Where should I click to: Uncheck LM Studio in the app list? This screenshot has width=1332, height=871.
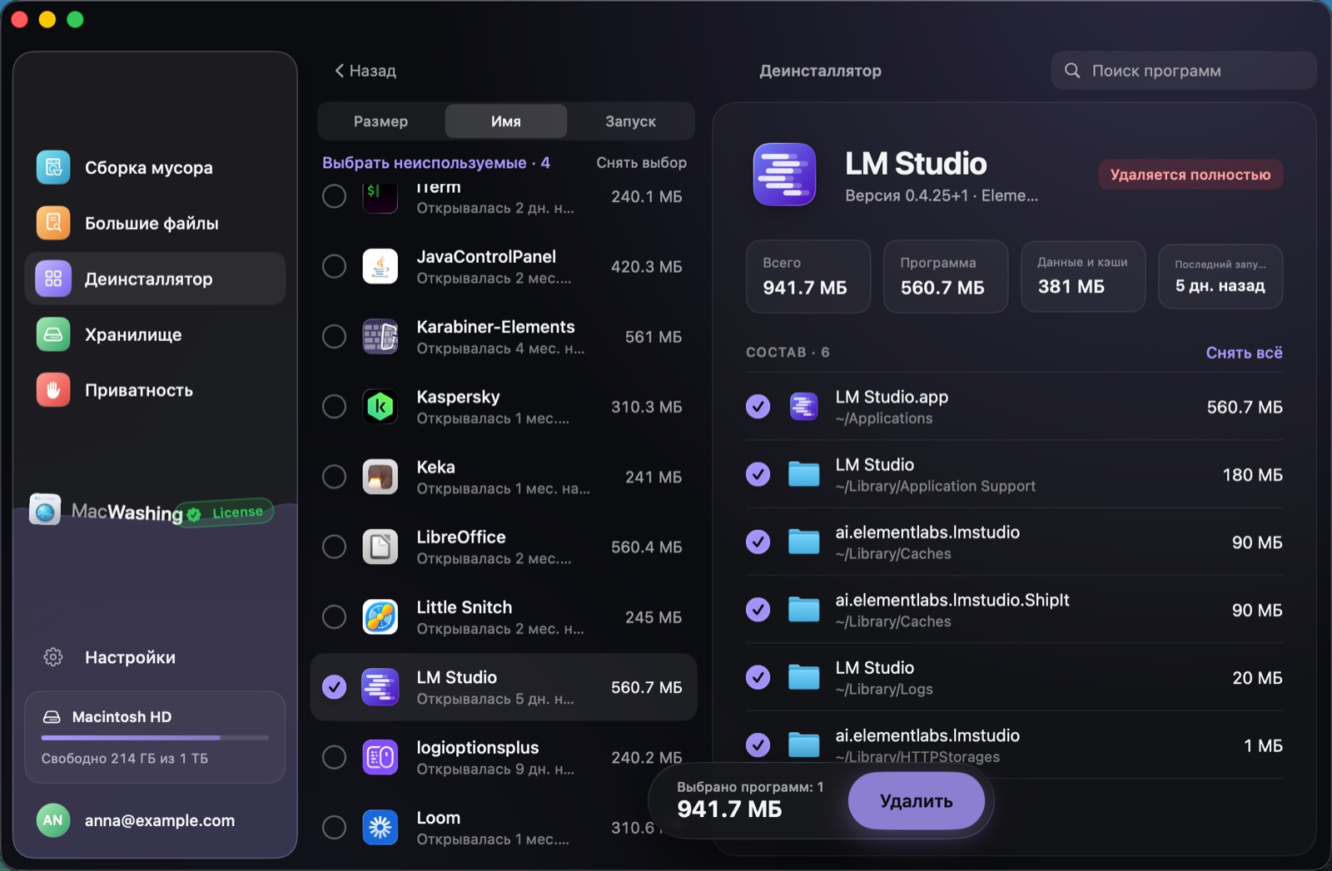334,686
